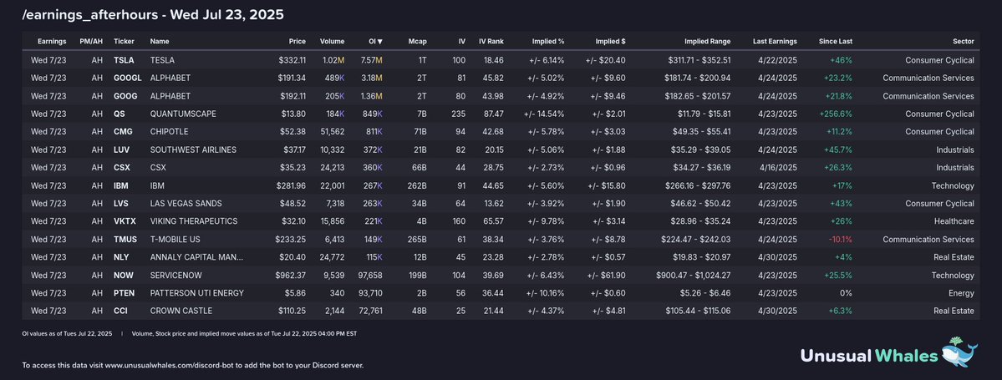Select the NOW ticker cell
Image resolution: width=1002 pixels, height=380 pixels.
(x=124, y=275)
